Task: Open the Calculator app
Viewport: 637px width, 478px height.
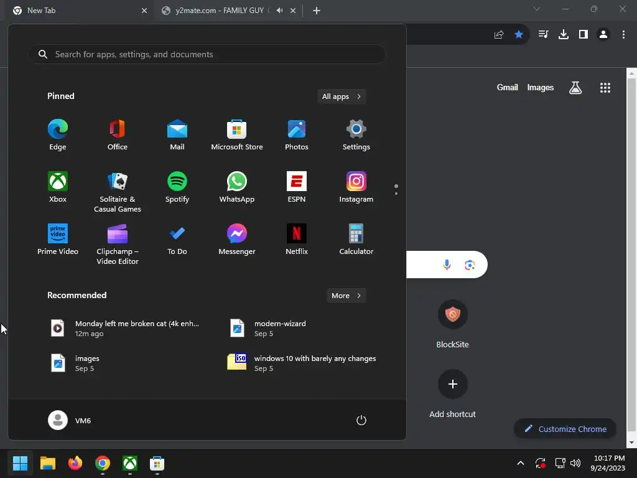Action: coord(356,240)
